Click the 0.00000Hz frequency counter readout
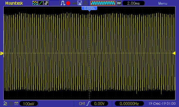179x107 pixels. point(129,104)
